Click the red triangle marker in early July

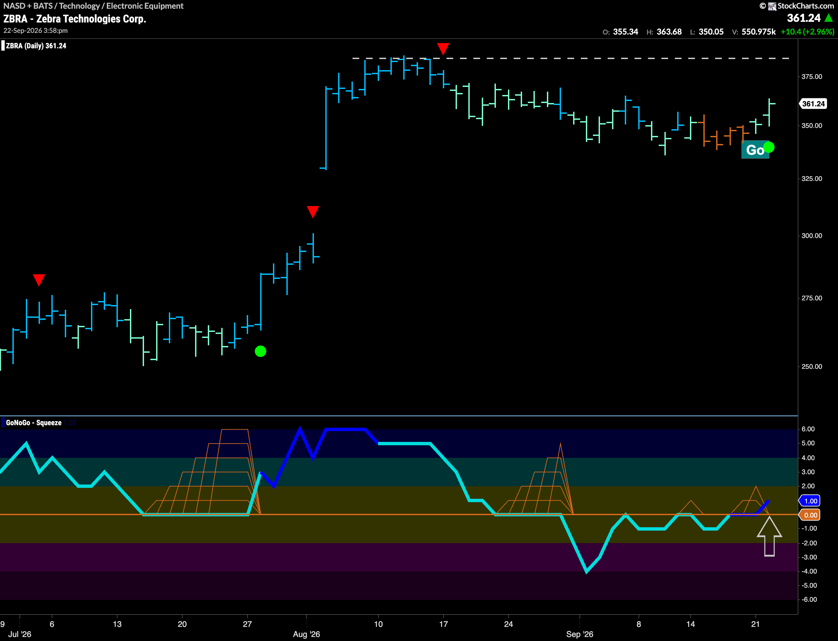[39, 280]
